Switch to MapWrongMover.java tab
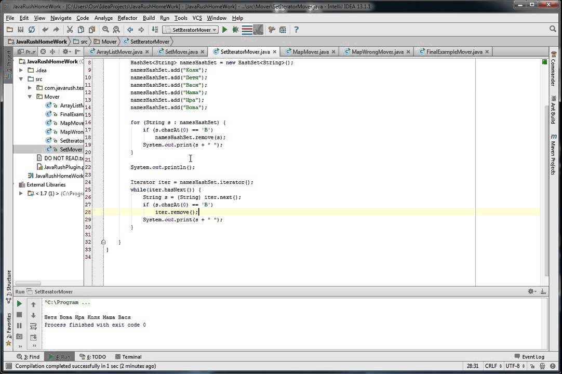Screen dimensions: 562x374 click(378, 52)
